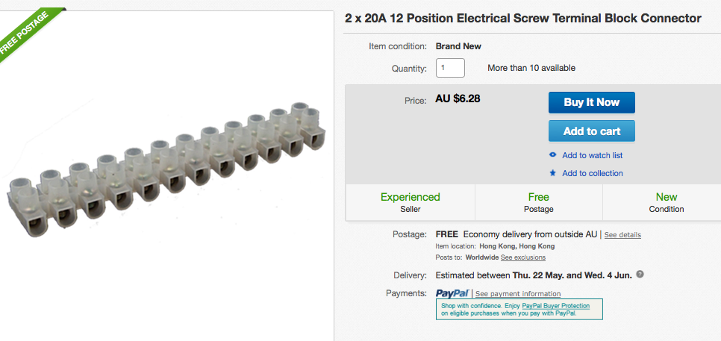The height and width of the screenshot is (341, 721).
Task: Select the Free Postage box
Action: click(x=538, y=202)
